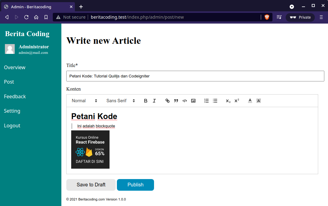Click the blockquote formatting icon
The height and width of the screenshot is (206, 328).
pyautogui.click(x=176, y=100)
